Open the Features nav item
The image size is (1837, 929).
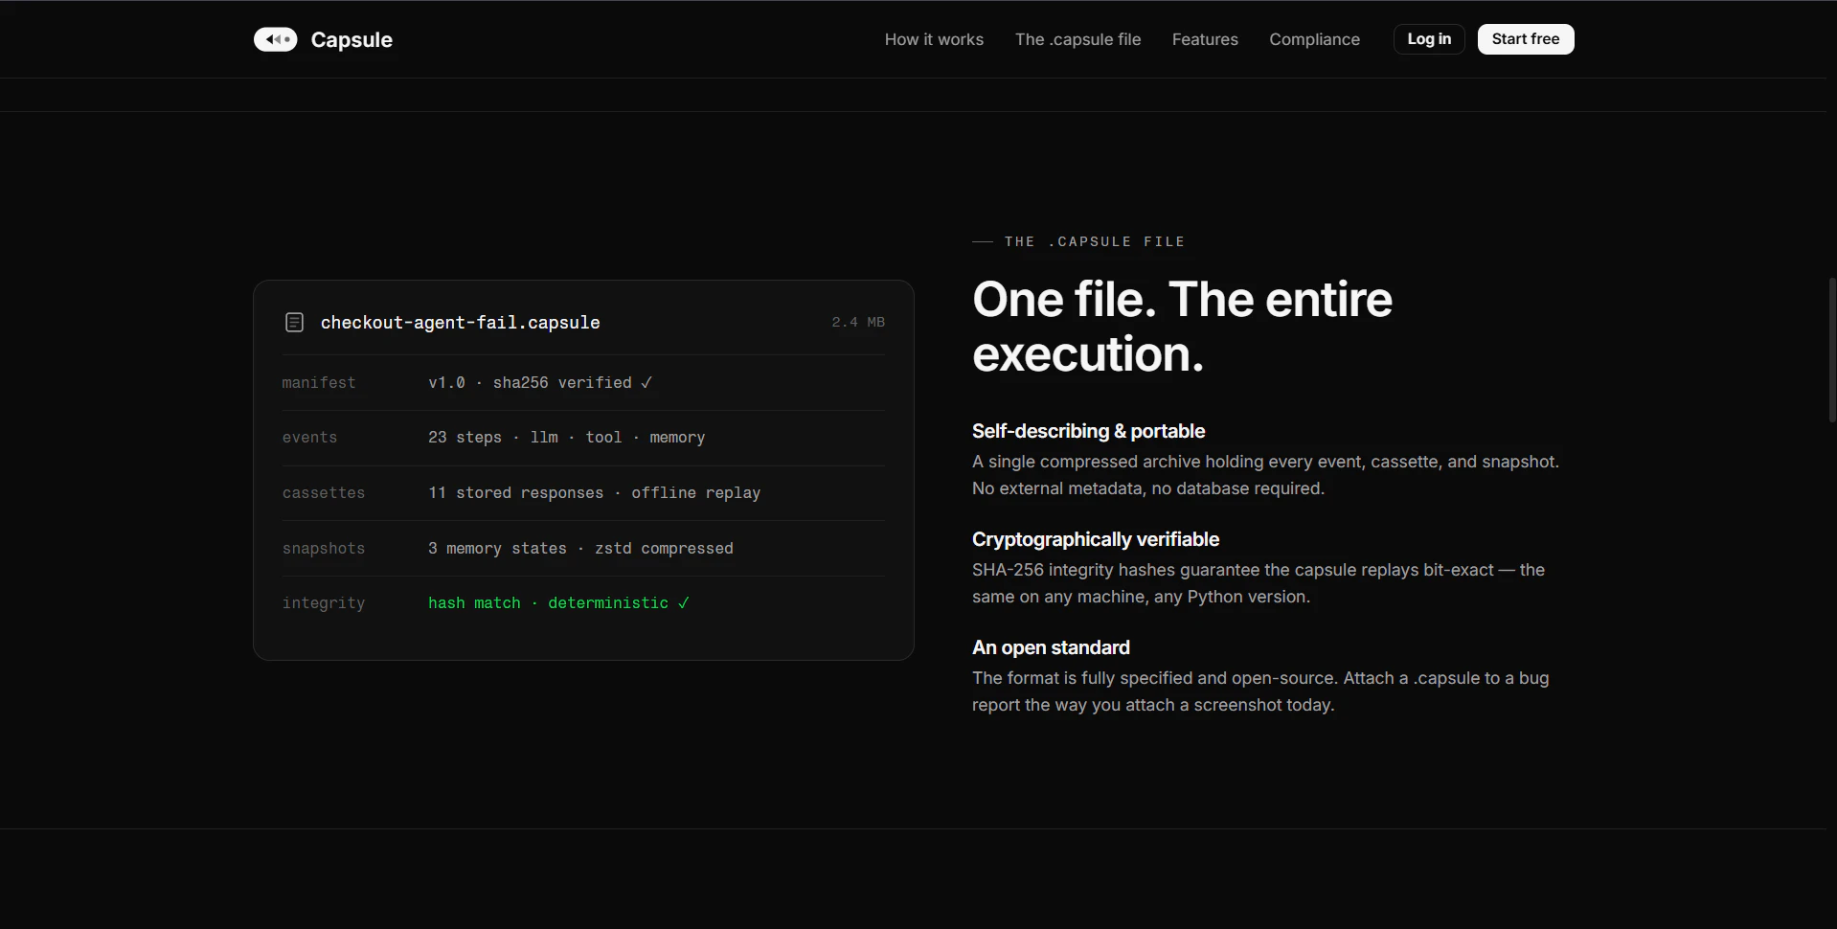1205,39
